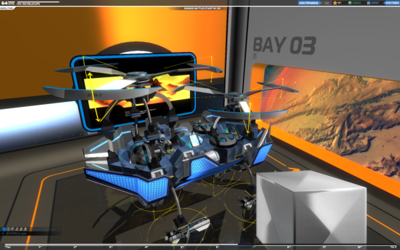This screenshot has height=250, width=400.
Task: Click the CPU usage progress bar
Action: tap(38, 2)
